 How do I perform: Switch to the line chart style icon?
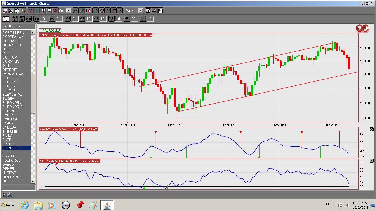[75, 10]
